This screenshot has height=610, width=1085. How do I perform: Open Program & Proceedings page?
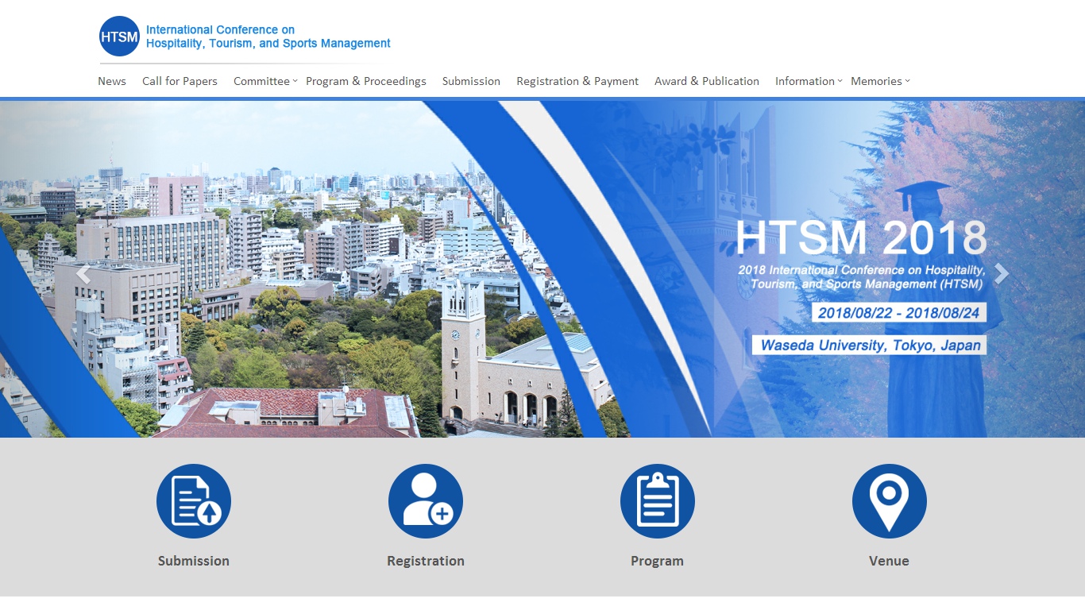pos(366,81)
